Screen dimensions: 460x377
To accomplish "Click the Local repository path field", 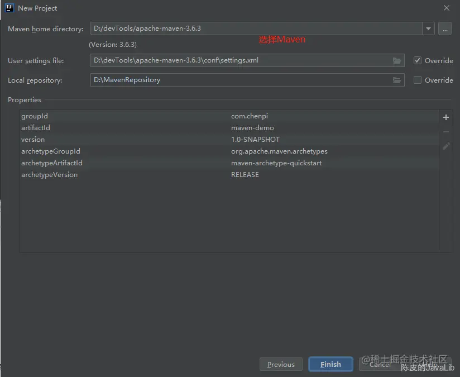I will (247, 80).
